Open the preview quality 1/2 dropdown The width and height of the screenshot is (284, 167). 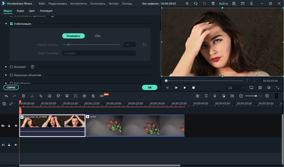click(x=236, y=88)
